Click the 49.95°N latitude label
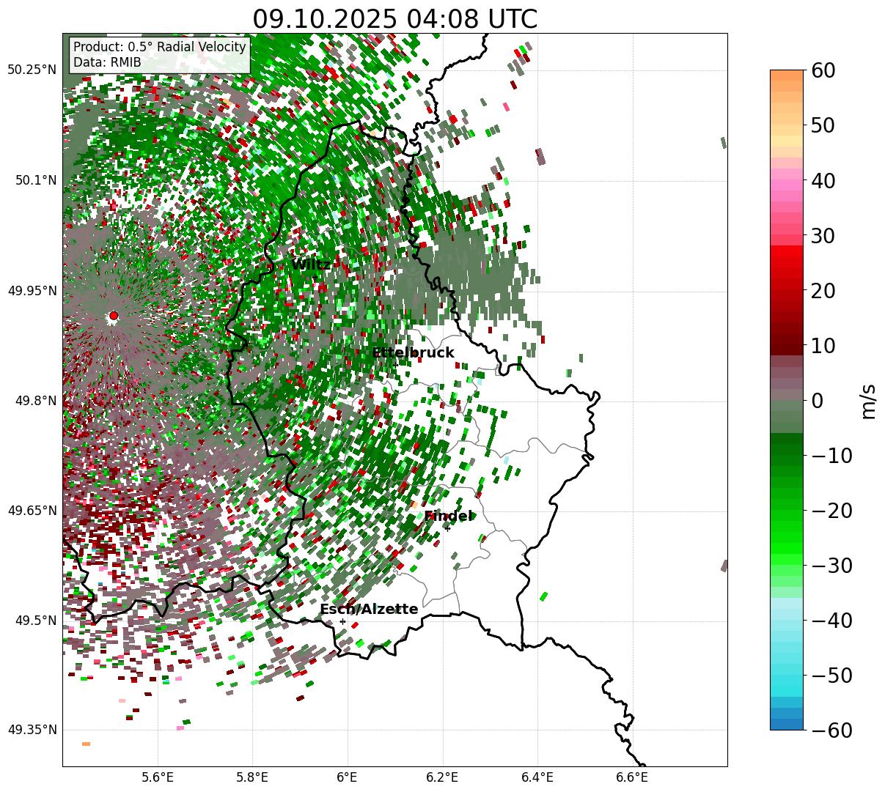885x792 pixels. coord(32,291)
